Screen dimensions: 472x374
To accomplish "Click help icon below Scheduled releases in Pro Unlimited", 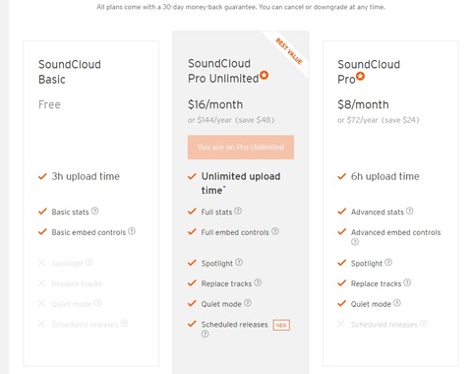I will coord(205,334).
